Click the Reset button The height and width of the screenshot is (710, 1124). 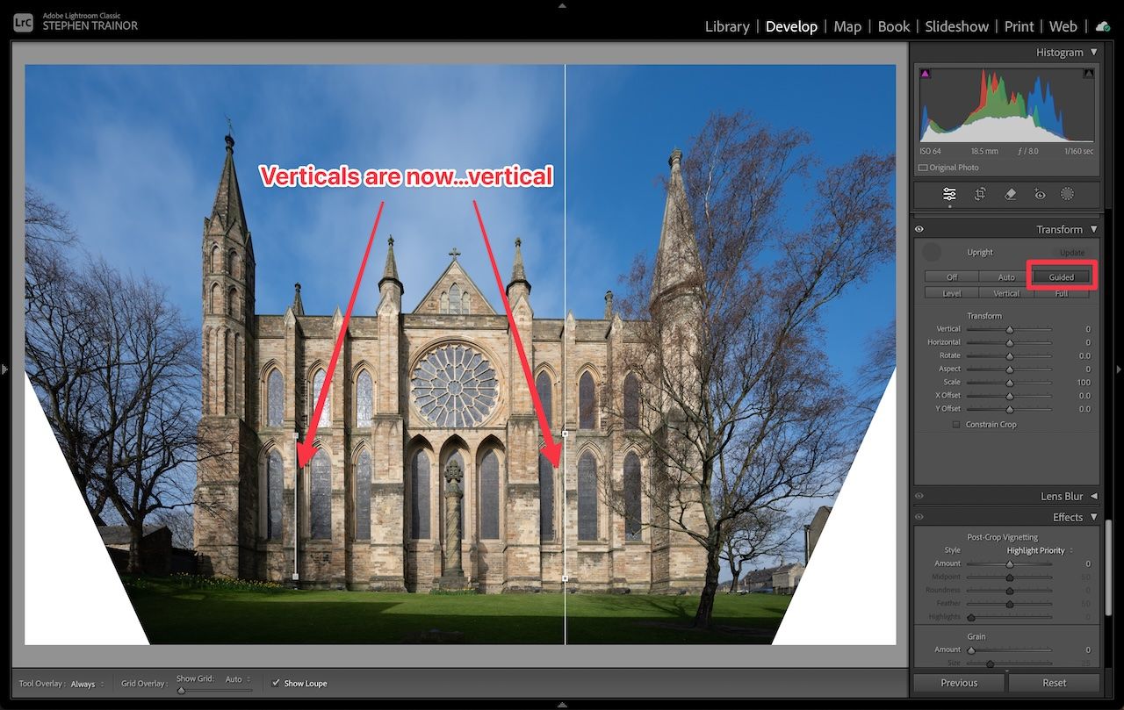1054,682
